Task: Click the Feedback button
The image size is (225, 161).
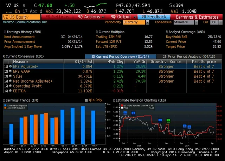Action: click(x=155, y=17)
